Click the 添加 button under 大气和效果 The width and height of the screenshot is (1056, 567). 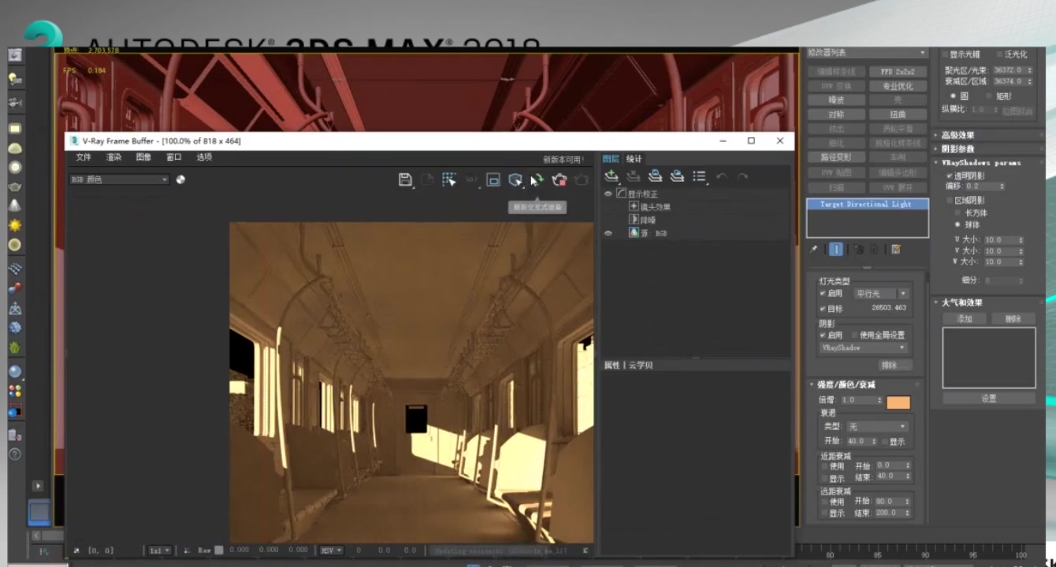pos(963,318)
